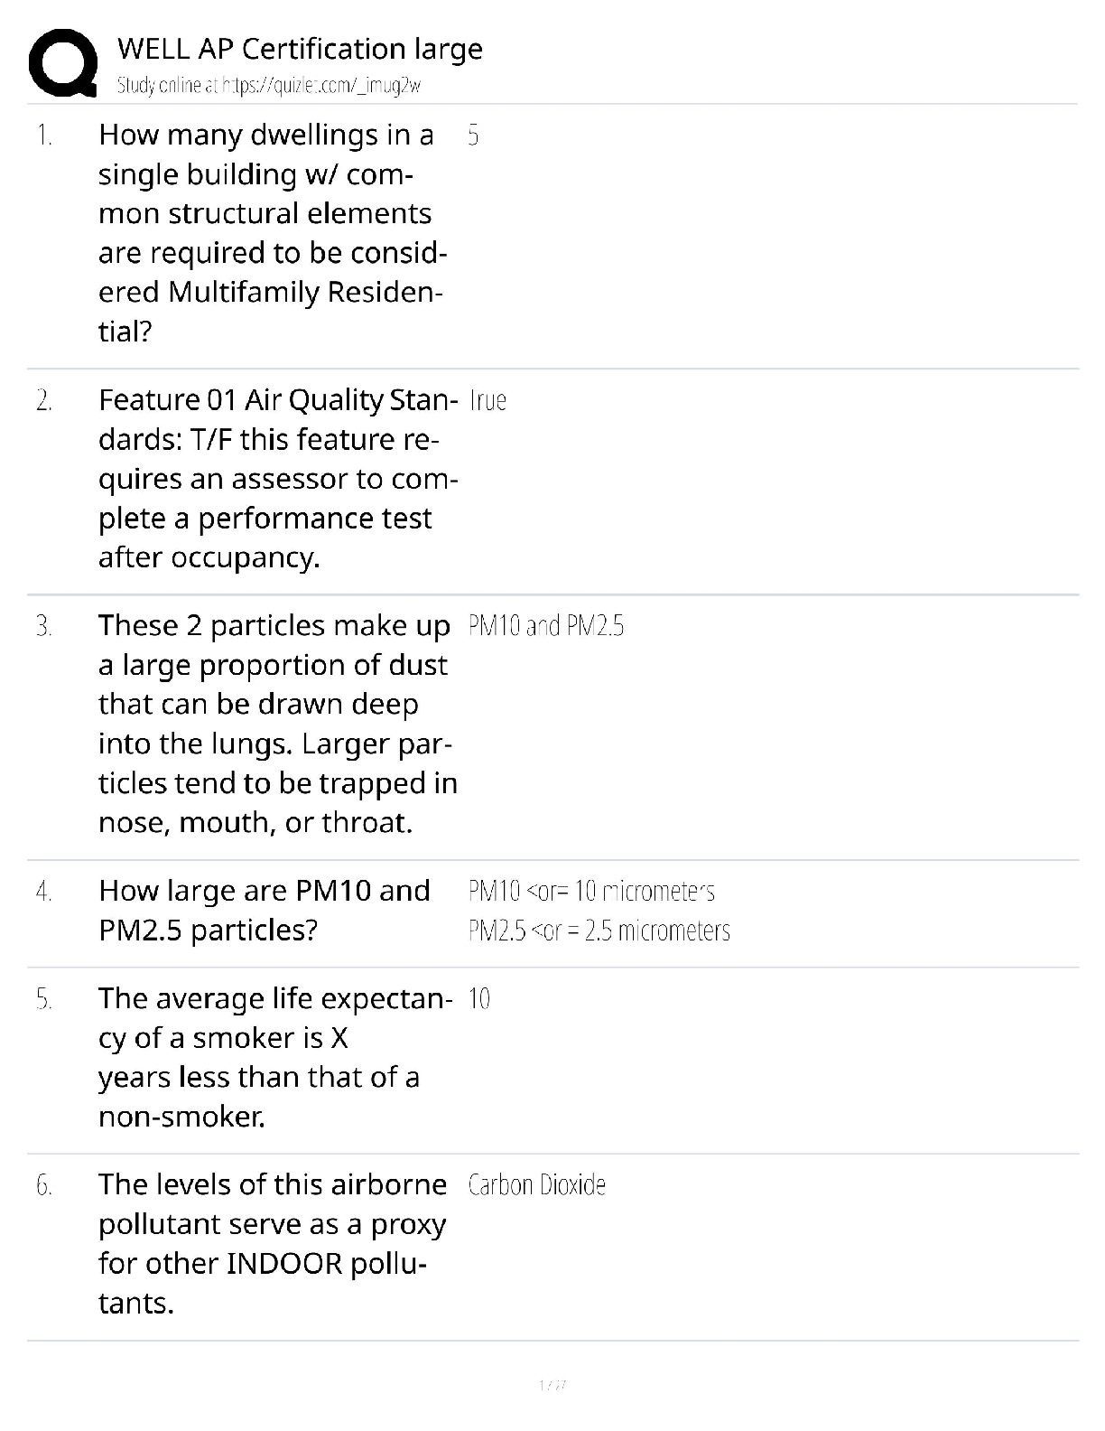Click item number 6 in the list
1105x1431 pixels.
point(44,1185)
